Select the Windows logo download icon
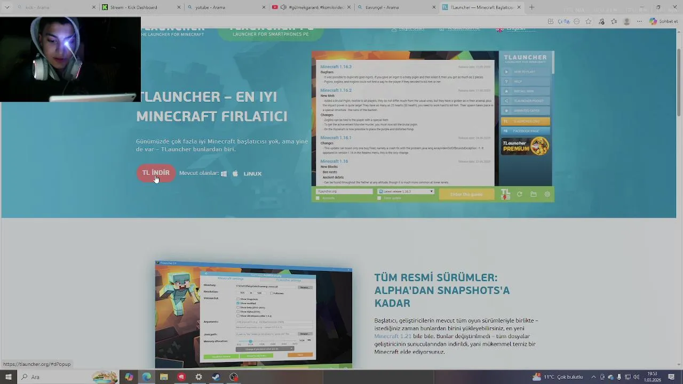 [x=224, y=173]
